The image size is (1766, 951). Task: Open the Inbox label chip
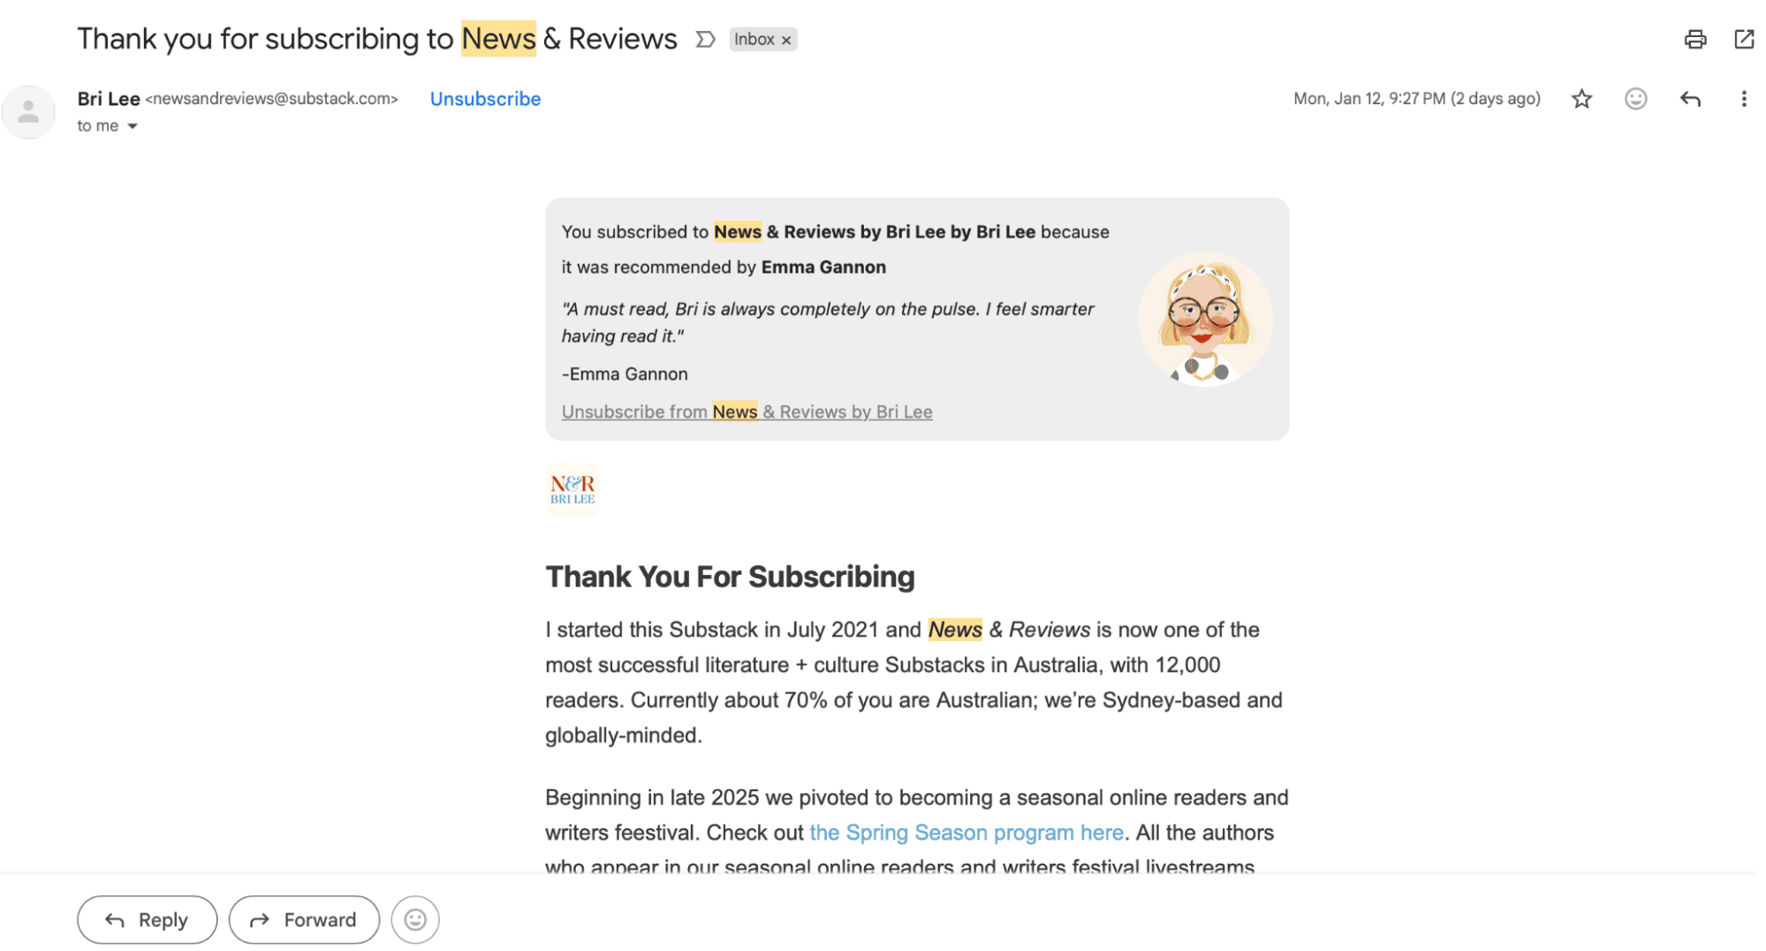(x=755, y=39)
